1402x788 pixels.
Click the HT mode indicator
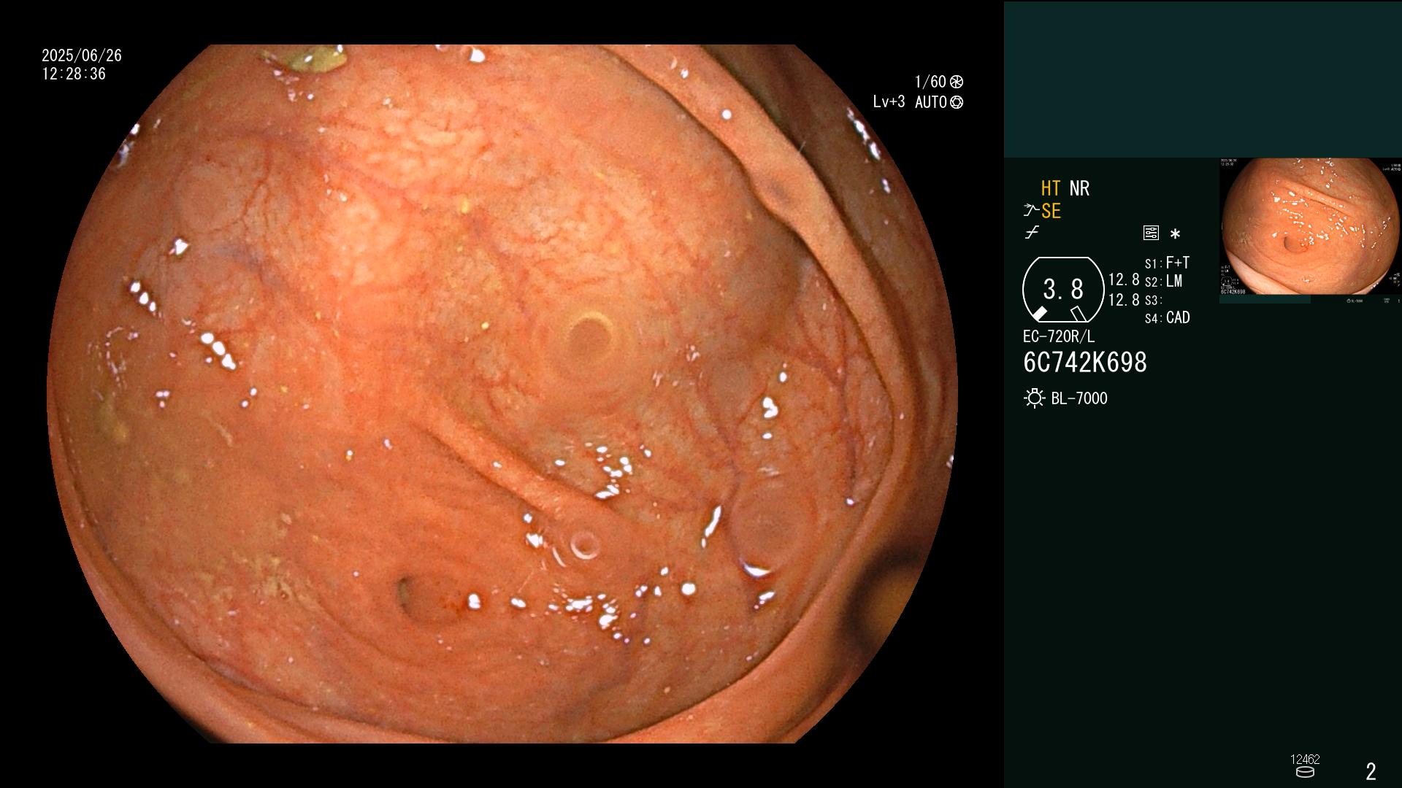pos(1051,188)
